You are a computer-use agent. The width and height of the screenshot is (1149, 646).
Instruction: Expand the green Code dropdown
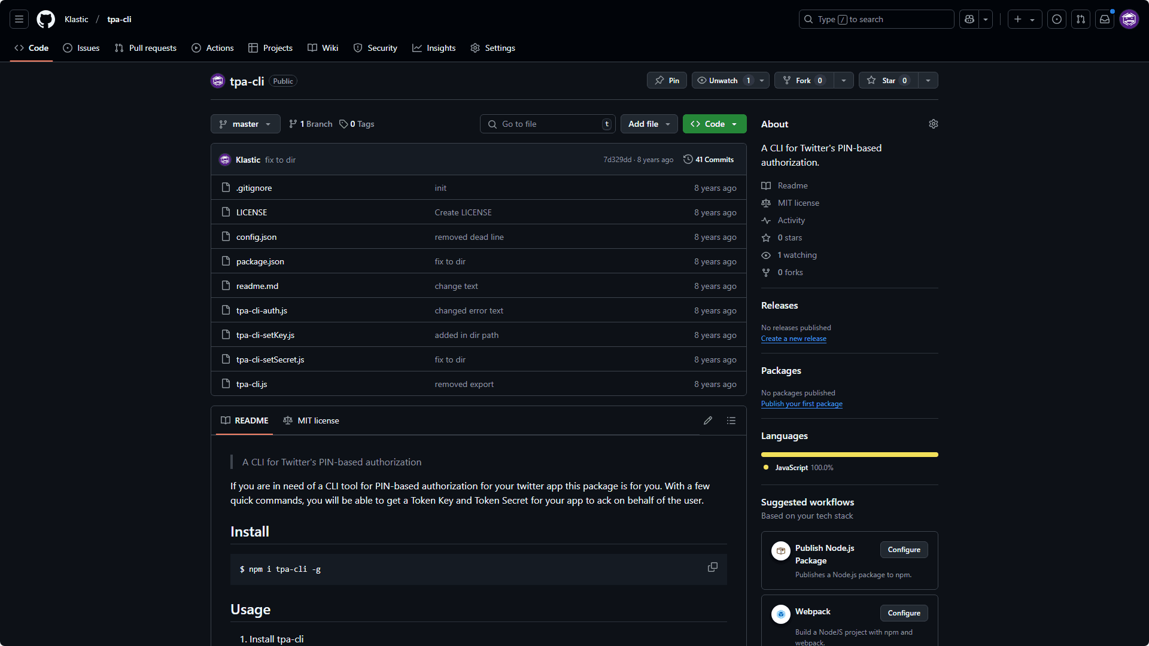pos(714,124)
